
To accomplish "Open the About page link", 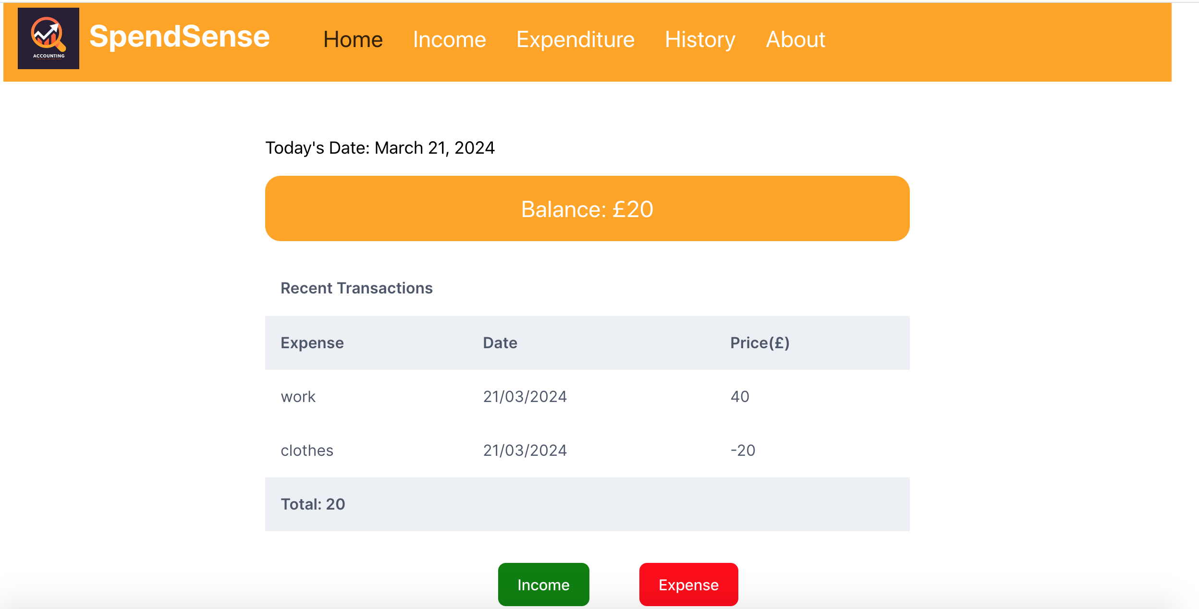I will [x=795, y=39].
